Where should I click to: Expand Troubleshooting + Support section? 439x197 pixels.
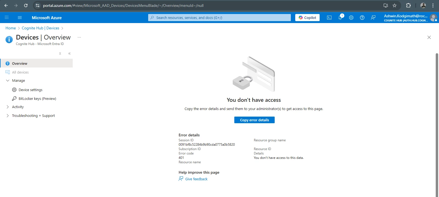pos(8,116)
